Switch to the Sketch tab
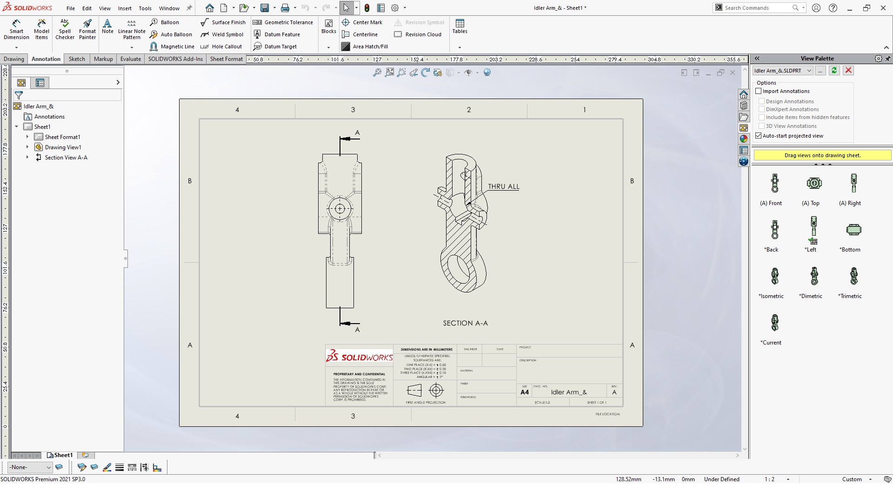Image resolution: width=893 pixels, height=484 pixels. 77,59
